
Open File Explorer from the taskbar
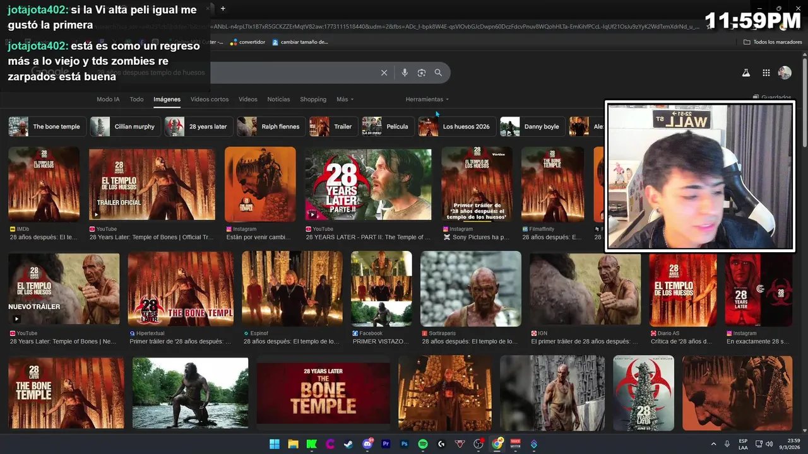click(x=293, y=444)
